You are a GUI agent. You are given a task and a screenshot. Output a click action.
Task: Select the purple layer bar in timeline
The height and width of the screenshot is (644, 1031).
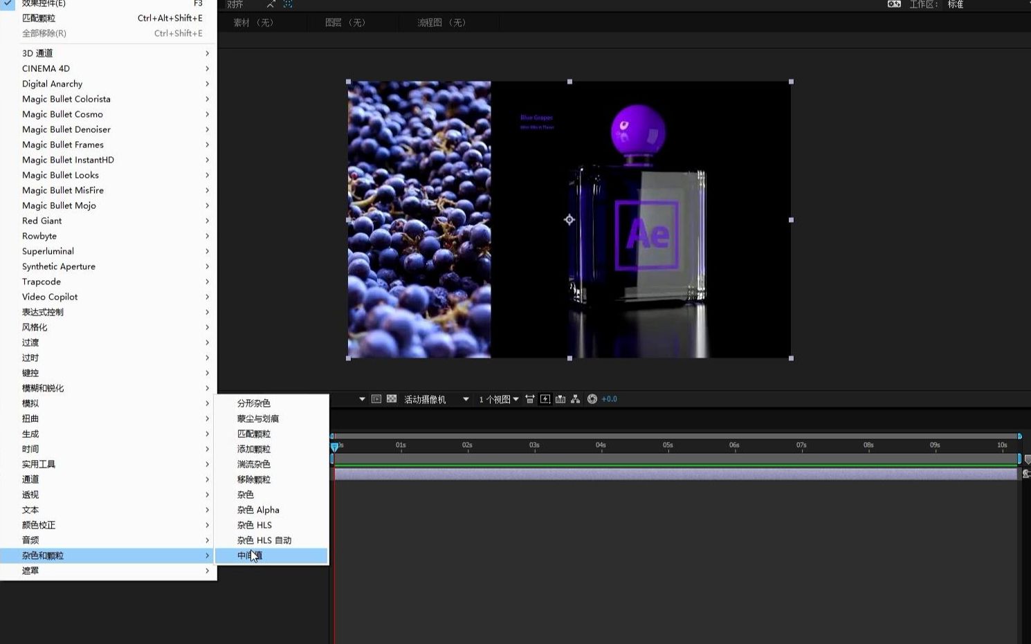pyautogui.click(x=675, y=474)
